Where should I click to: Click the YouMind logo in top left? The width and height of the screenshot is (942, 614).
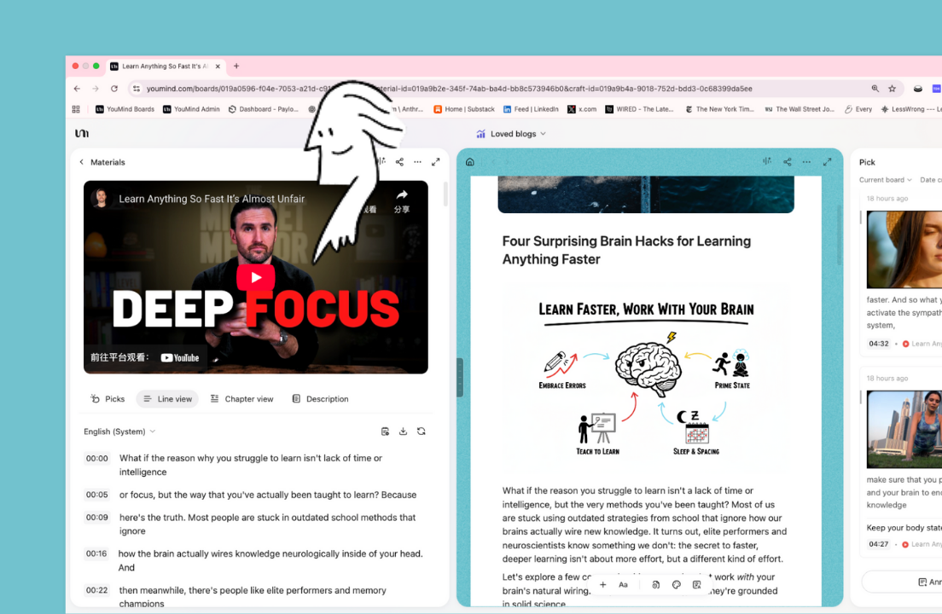click(82, 133)
